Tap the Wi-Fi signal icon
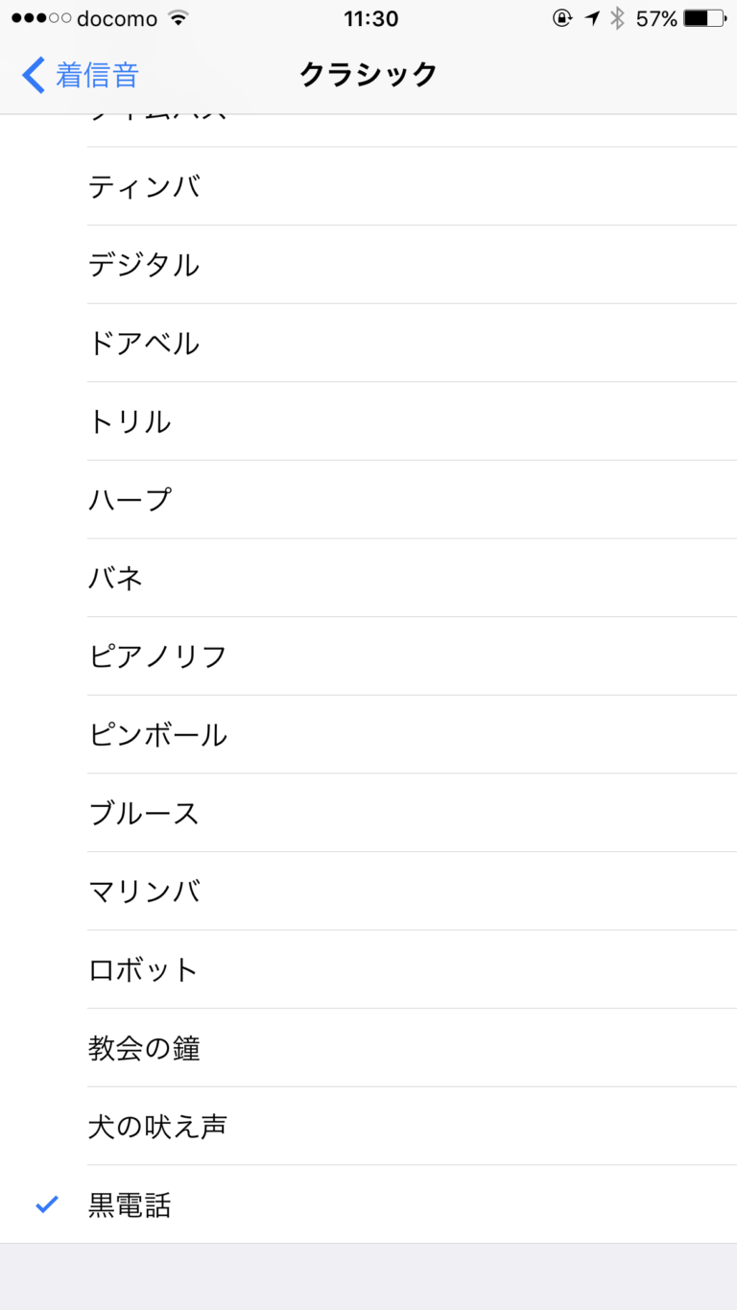 [178, 18]
